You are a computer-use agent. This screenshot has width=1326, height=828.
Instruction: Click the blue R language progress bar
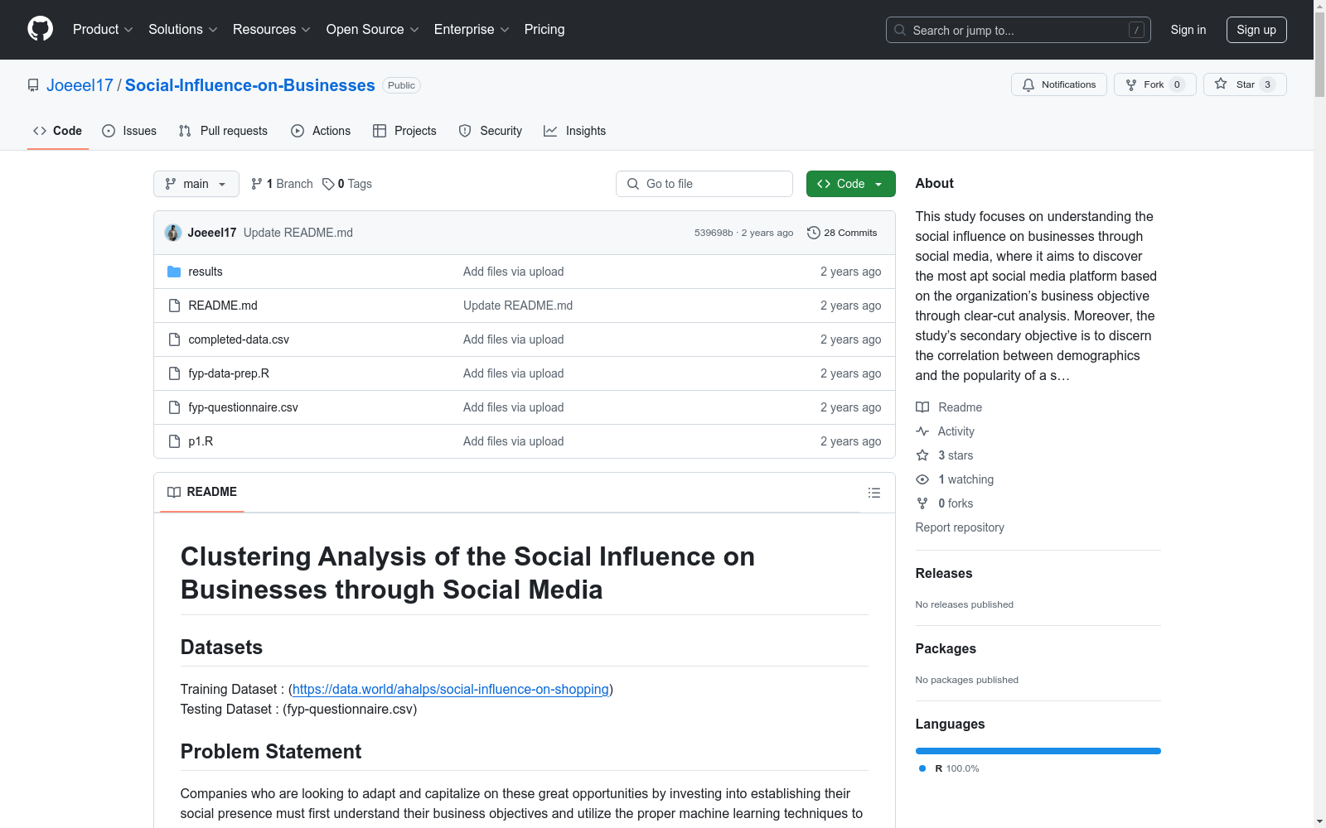1038,751
